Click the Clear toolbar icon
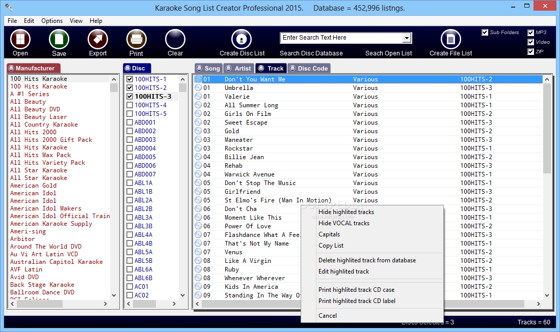Viewport: 560px width, 332px height. pyautogui.click(x=175, y=39)
